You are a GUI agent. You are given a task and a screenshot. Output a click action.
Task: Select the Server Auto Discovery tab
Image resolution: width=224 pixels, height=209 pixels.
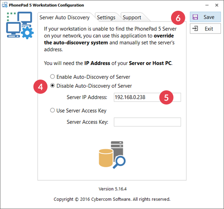[64, 18]
